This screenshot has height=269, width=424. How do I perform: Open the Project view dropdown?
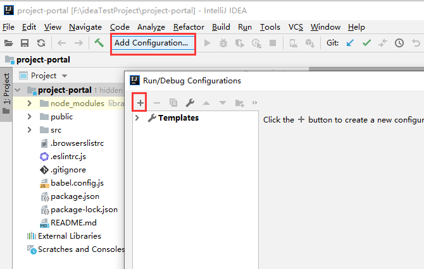65,76
